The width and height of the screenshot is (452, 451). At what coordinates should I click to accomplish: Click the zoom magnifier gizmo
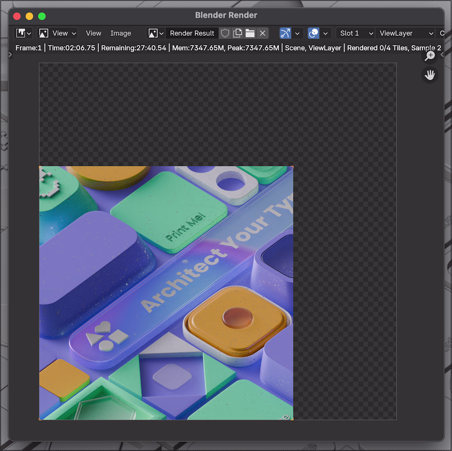pyautogui.click(x=430, y=56)
